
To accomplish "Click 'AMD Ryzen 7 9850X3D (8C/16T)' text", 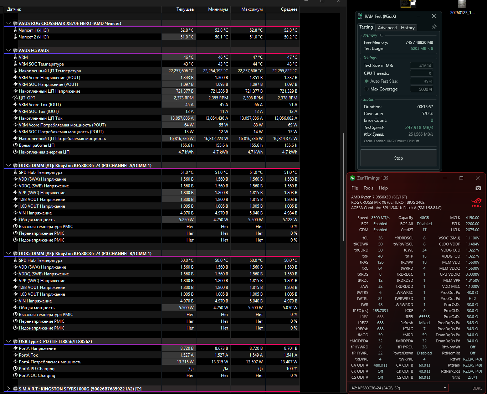I will 379,197.
